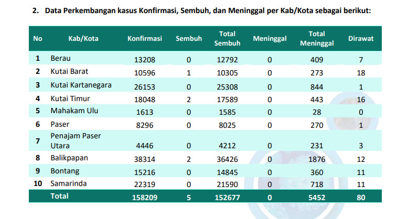Click Berau confirmed value 13208
397x219 pixels.
click(145, 60)
